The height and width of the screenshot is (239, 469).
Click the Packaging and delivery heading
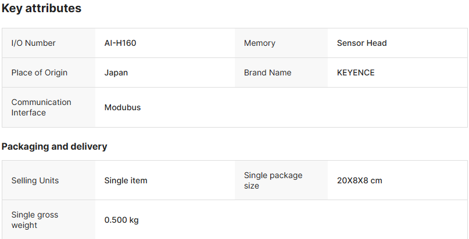pyautogui.click(x=55, y=146)
